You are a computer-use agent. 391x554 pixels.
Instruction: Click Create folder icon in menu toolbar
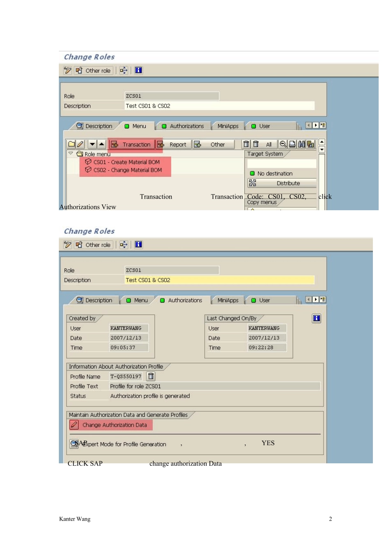coord(72,144)
